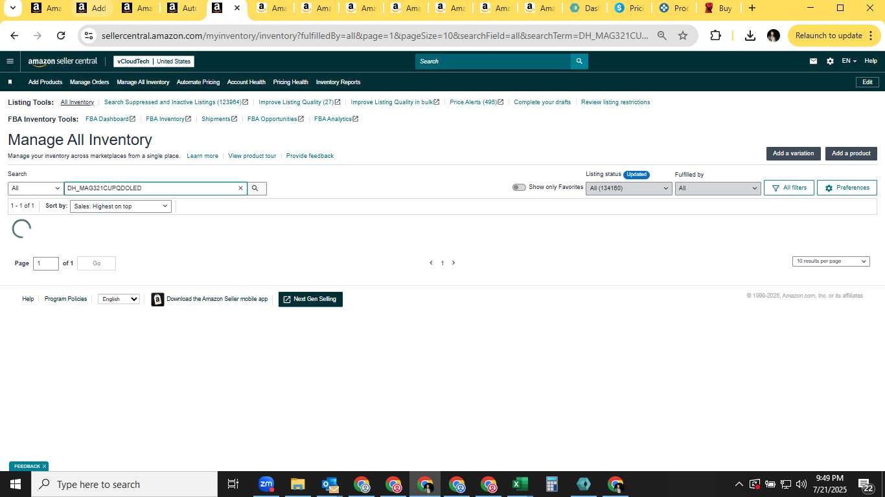Open Account Health menu item

click(246, 82)
